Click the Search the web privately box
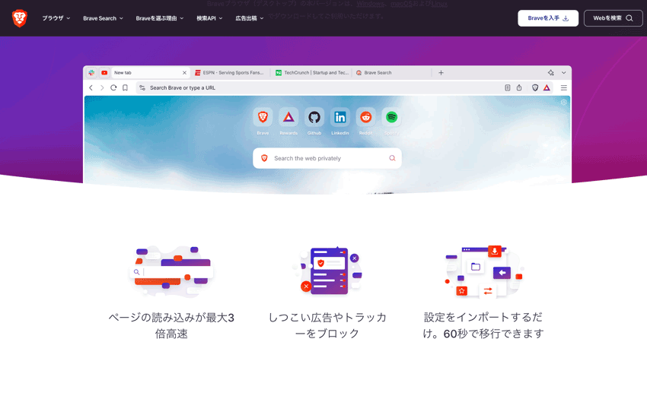This screenshot has height=399, width=647. point(327,158)
